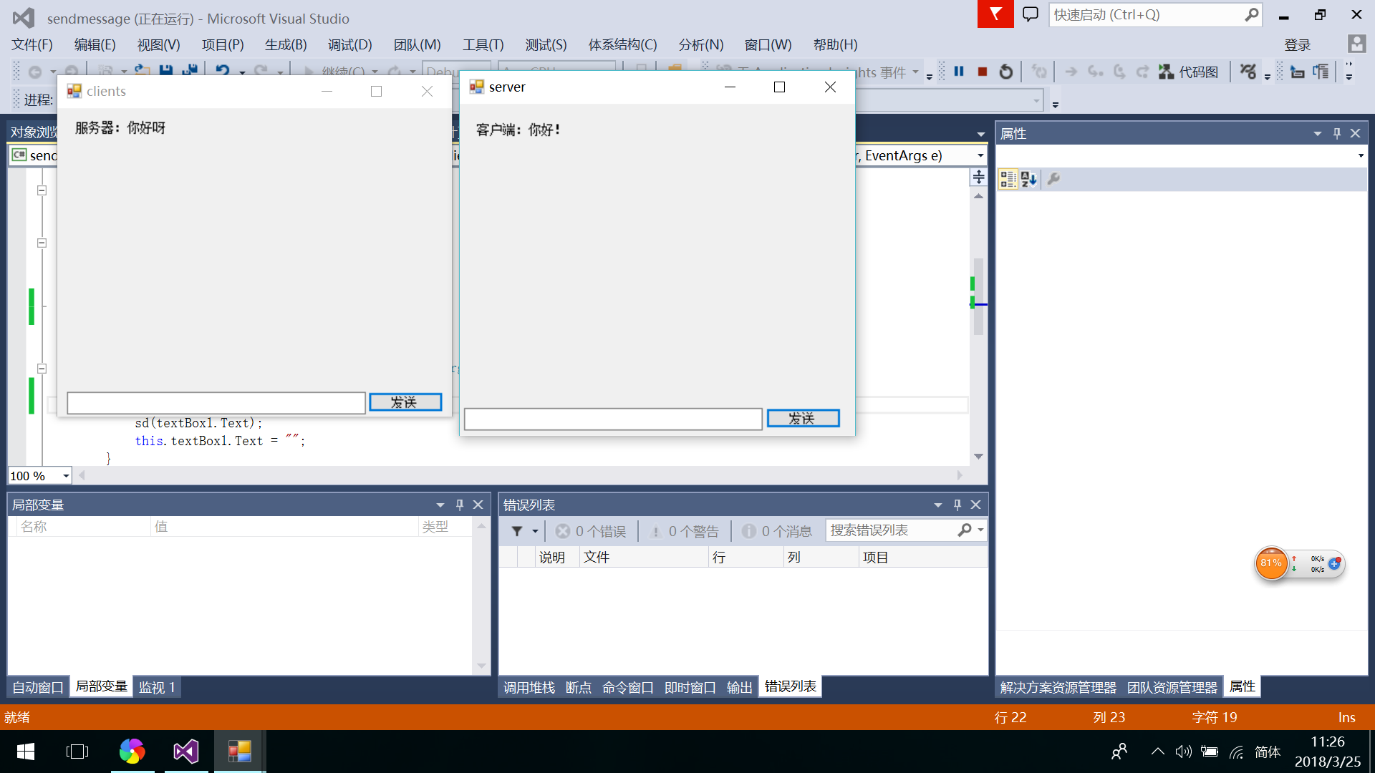
Task: Open the feedback speech bubble icon
Action: (1031, 14)
